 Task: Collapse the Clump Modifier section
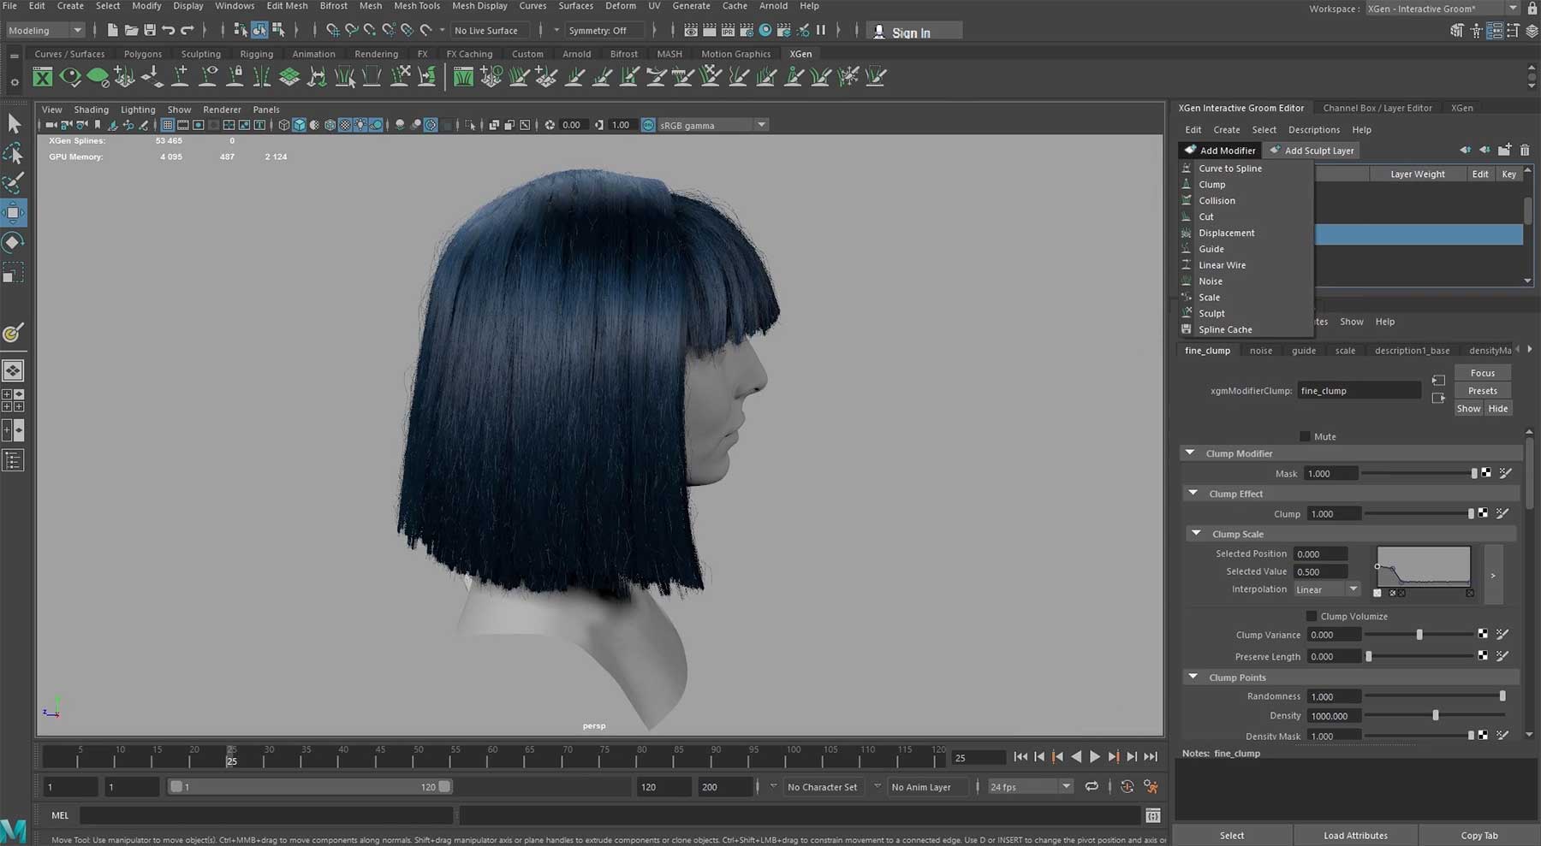[x=1189, y=453]
